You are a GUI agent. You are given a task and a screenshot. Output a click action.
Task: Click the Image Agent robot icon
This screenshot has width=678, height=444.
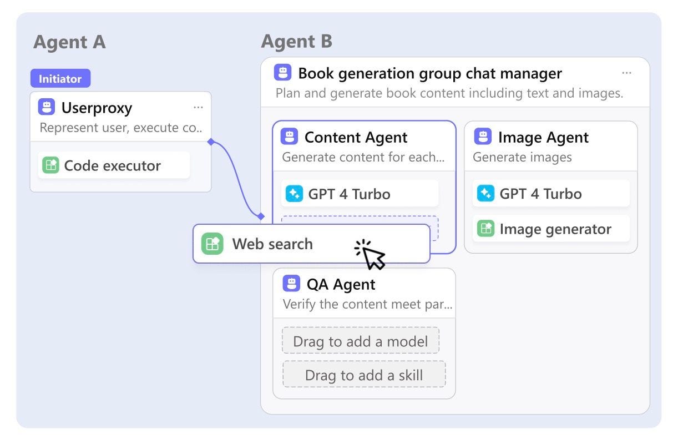point(482,137)
